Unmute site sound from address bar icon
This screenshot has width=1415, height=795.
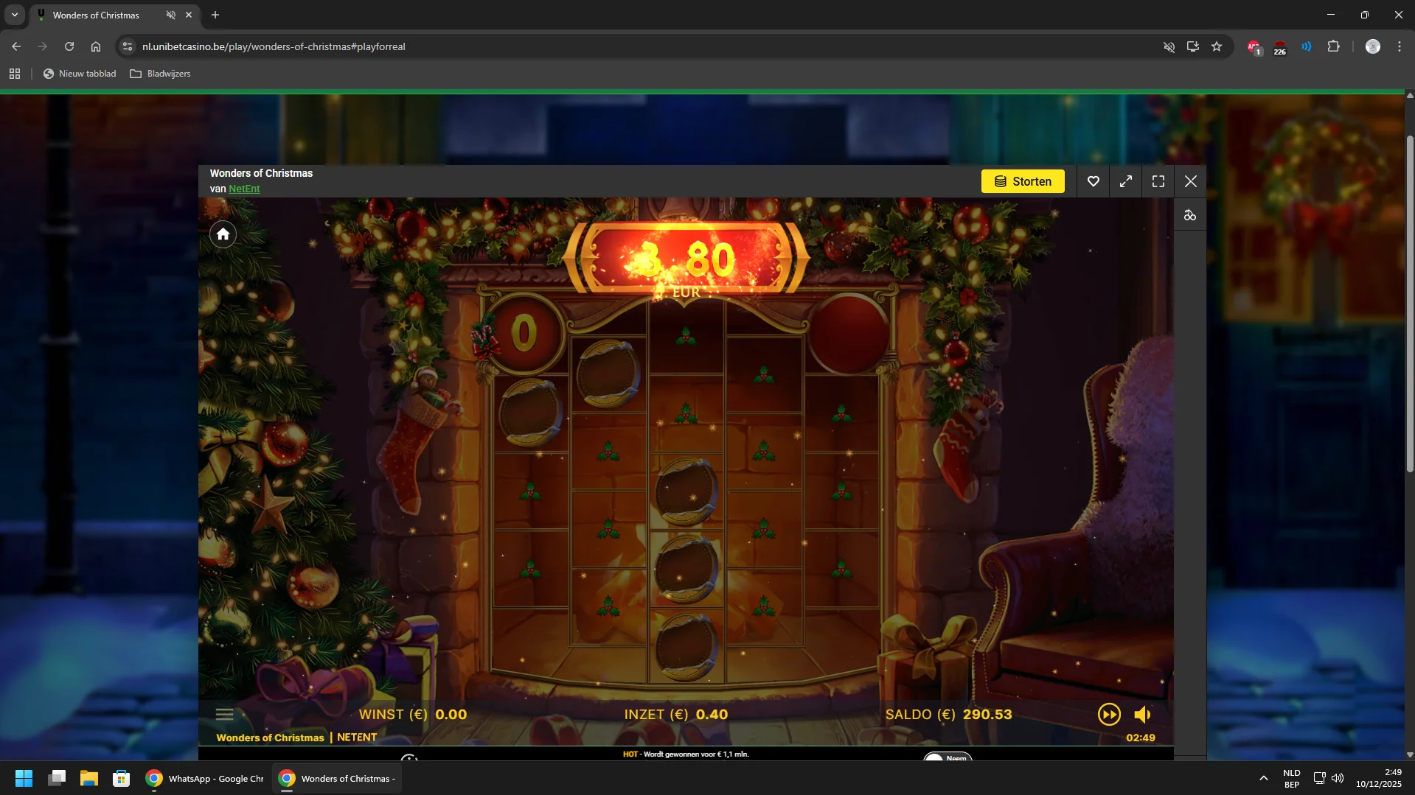(x=1169, y=46)
